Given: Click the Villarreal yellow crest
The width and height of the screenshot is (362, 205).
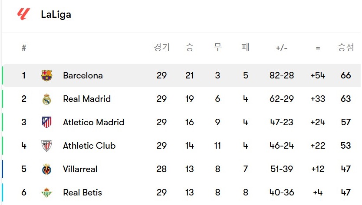Looking at the screenshot, I should coord(46,169).
